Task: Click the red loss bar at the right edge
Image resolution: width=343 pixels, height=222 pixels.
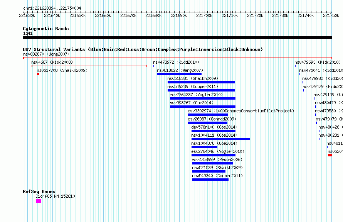Action: click(x=330, y=155)
